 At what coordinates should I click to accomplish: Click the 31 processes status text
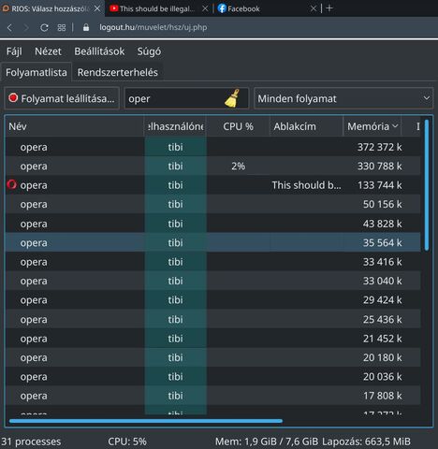click(x=31, y=442)
